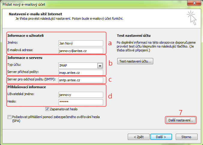Focus the Heslo password field
The width and height of the screenshot is (203, 145).
click(x=80, y=102)
